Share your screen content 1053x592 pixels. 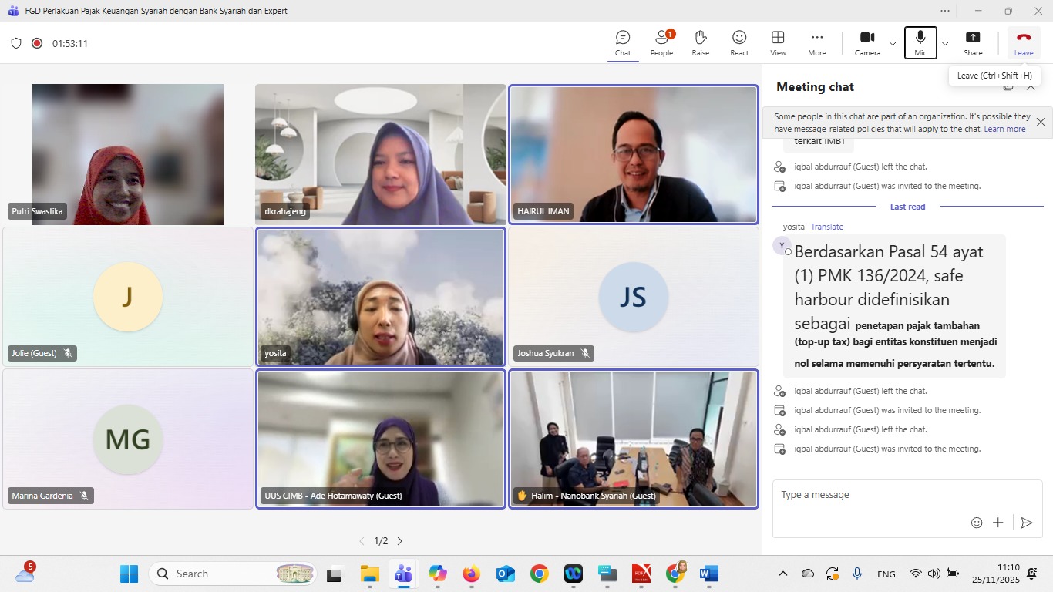tap(973, 43)
